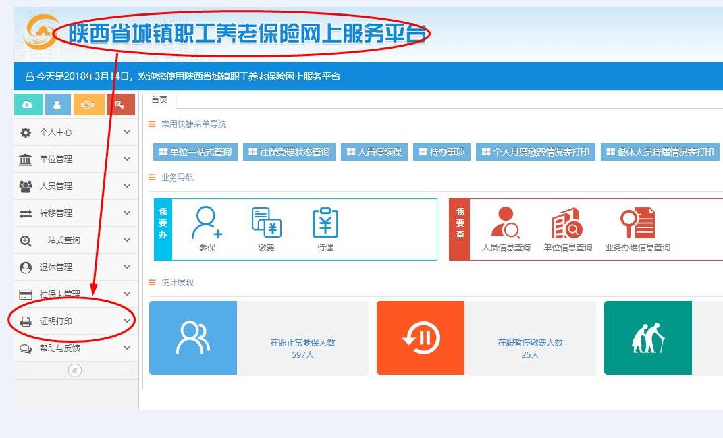This screenshot has height=438, width=723.
Task: Click the 我要查 red side label
Action: pyautogui.click(x=460, y=229)
